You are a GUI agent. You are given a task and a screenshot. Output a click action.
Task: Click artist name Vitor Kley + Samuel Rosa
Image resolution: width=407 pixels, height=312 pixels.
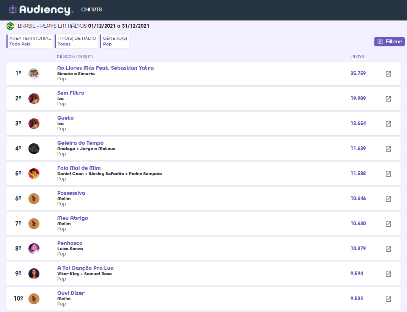pos(85,274)
